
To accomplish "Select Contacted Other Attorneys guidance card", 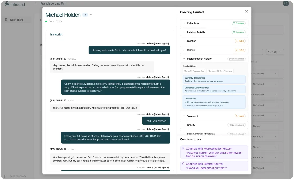I will (214, 89).
